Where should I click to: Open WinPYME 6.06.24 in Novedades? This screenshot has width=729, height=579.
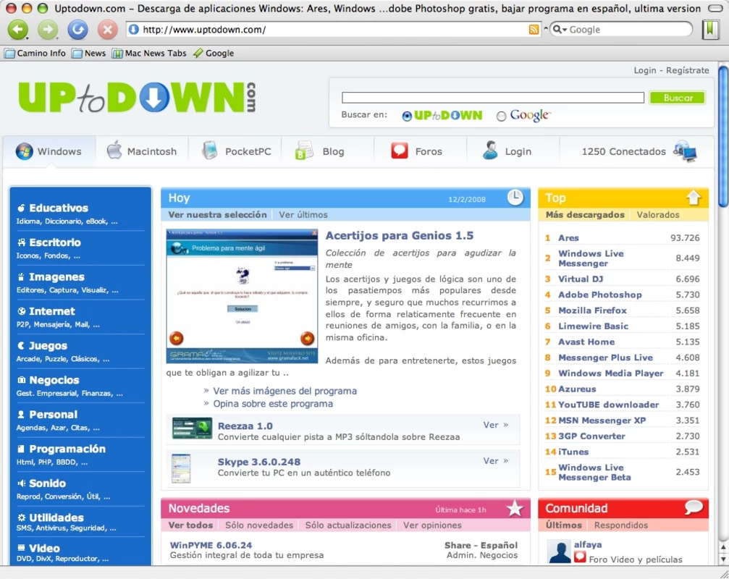pos(211,545)
